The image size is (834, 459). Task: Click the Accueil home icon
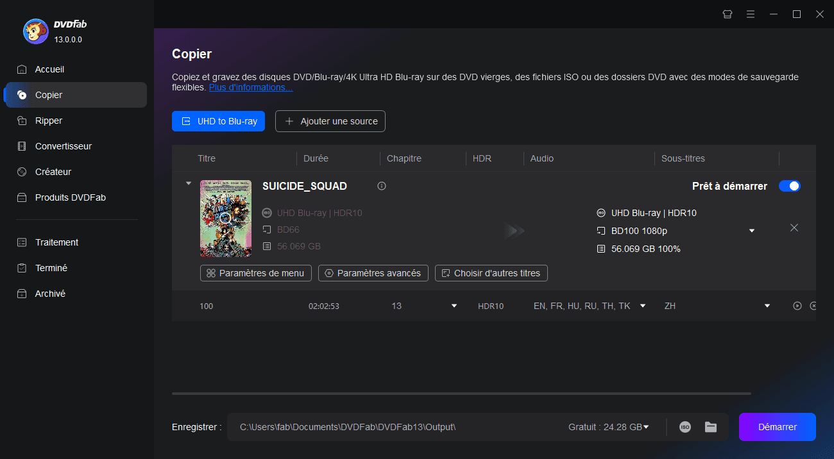[x=22, y=69]
